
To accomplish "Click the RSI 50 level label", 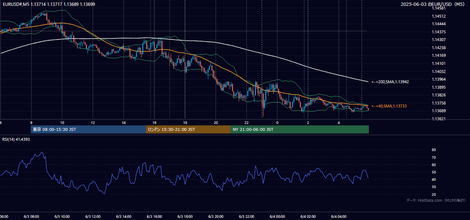I will (434, 172).
